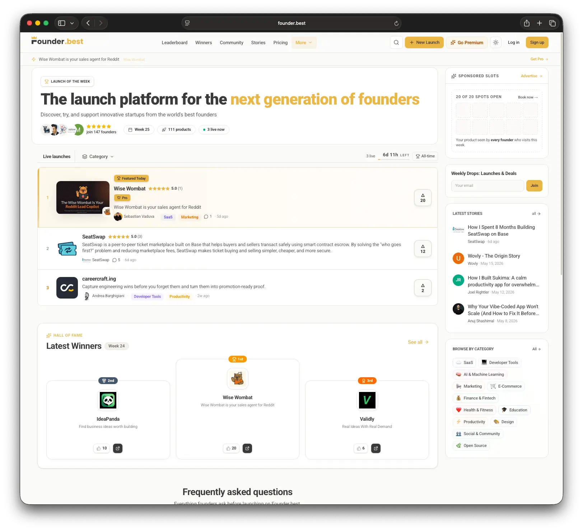Reload the page with the refresh icon
Viewport: 583px width, 531px height.
click(x=396, y=23)
